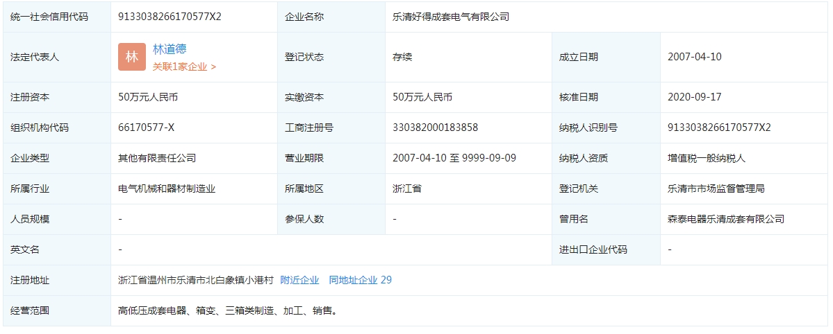Click registered address text 浙江省温州市乐清市北白象镇小港村
This screenshot has height=334, width=833.
(196, 280)
